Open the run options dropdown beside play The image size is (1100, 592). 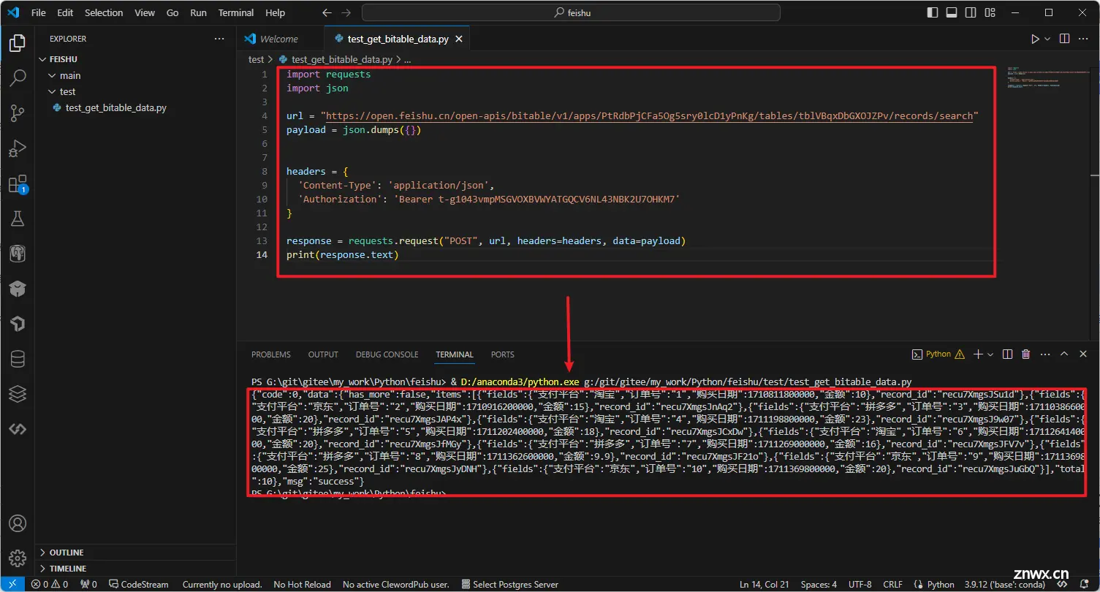tap(1047, 39)
